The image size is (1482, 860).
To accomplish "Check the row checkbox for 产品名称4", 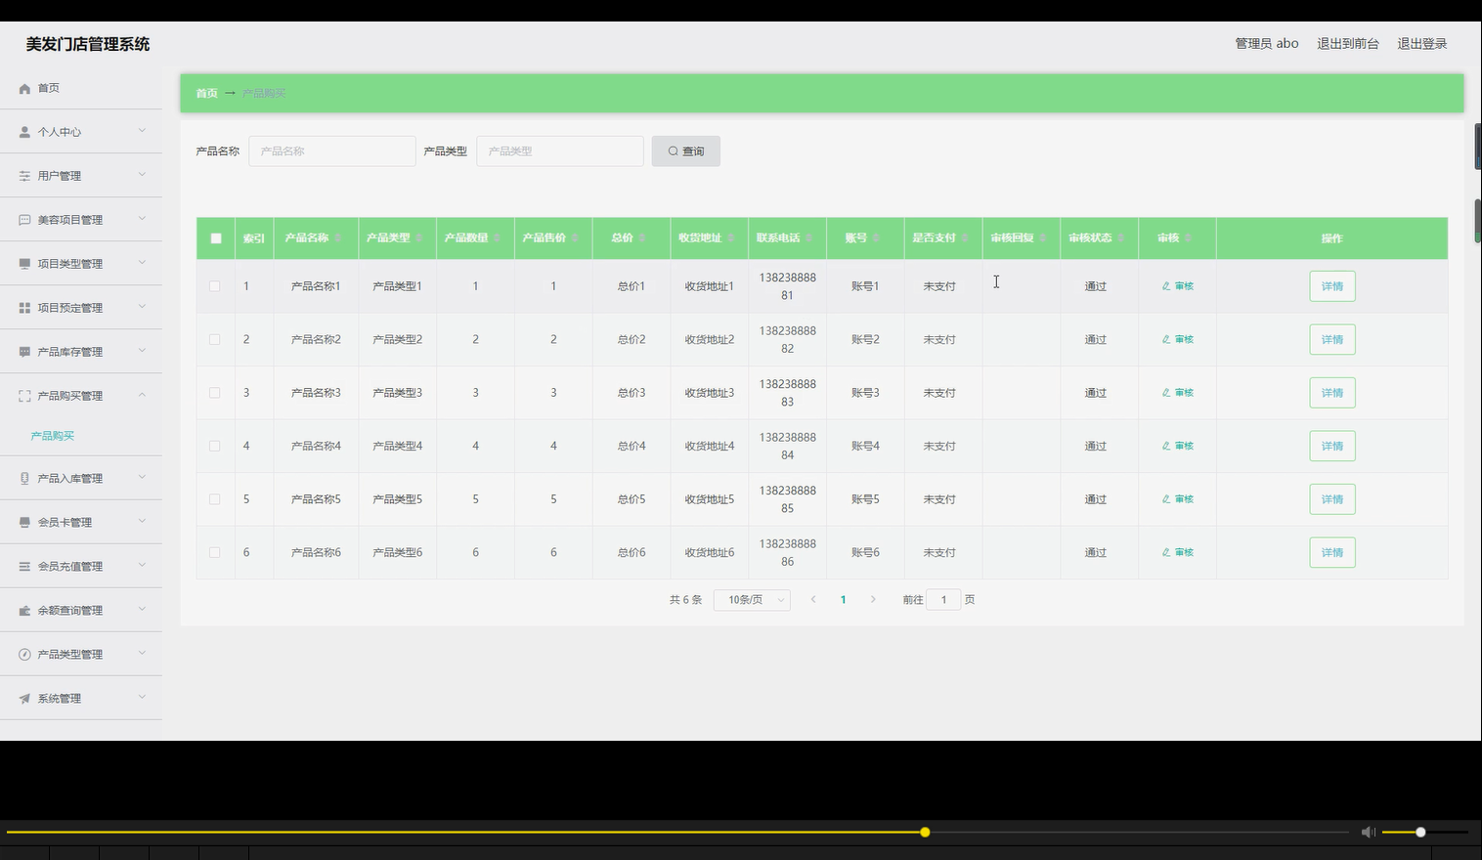I will pyautogui.click(x=215, y=446).
